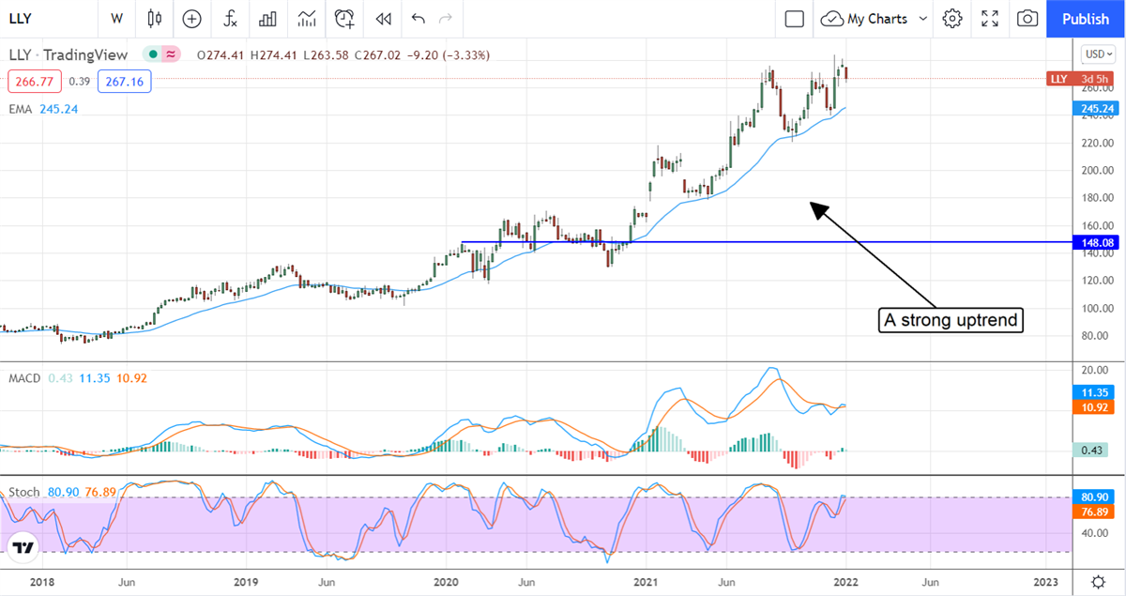The height and width of the screenshot is (596, 1126).
Task: Click the blue 267.16 buy price box
Action: pyautogui.click(x=124, y=82)
